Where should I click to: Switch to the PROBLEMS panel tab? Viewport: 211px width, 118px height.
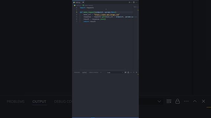click(77, 72)
